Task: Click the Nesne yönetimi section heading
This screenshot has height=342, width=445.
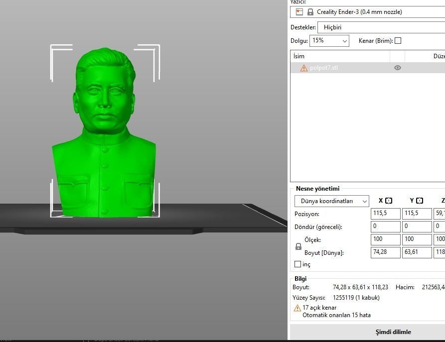Action: pos(317,189)
